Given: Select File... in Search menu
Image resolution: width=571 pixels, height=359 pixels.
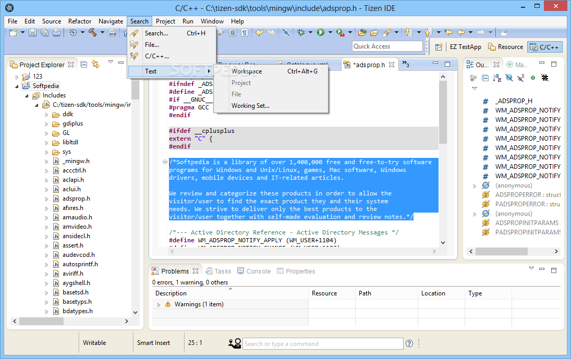Looking at the screenshot, I should pos(172,45).
